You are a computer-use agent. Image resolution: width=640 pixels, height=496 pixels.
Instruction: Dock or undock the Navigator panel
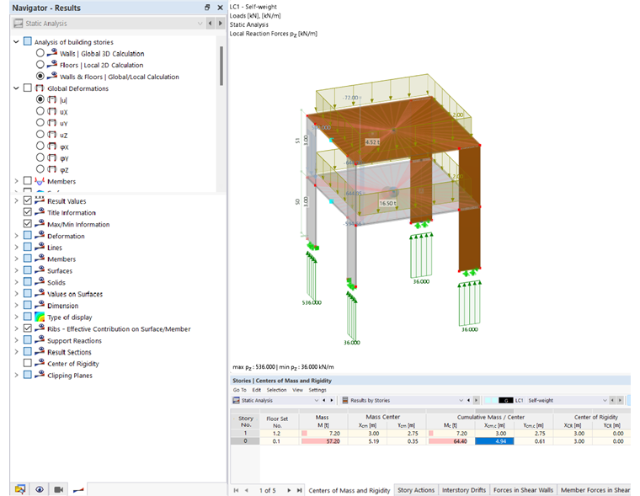[207, 8]
